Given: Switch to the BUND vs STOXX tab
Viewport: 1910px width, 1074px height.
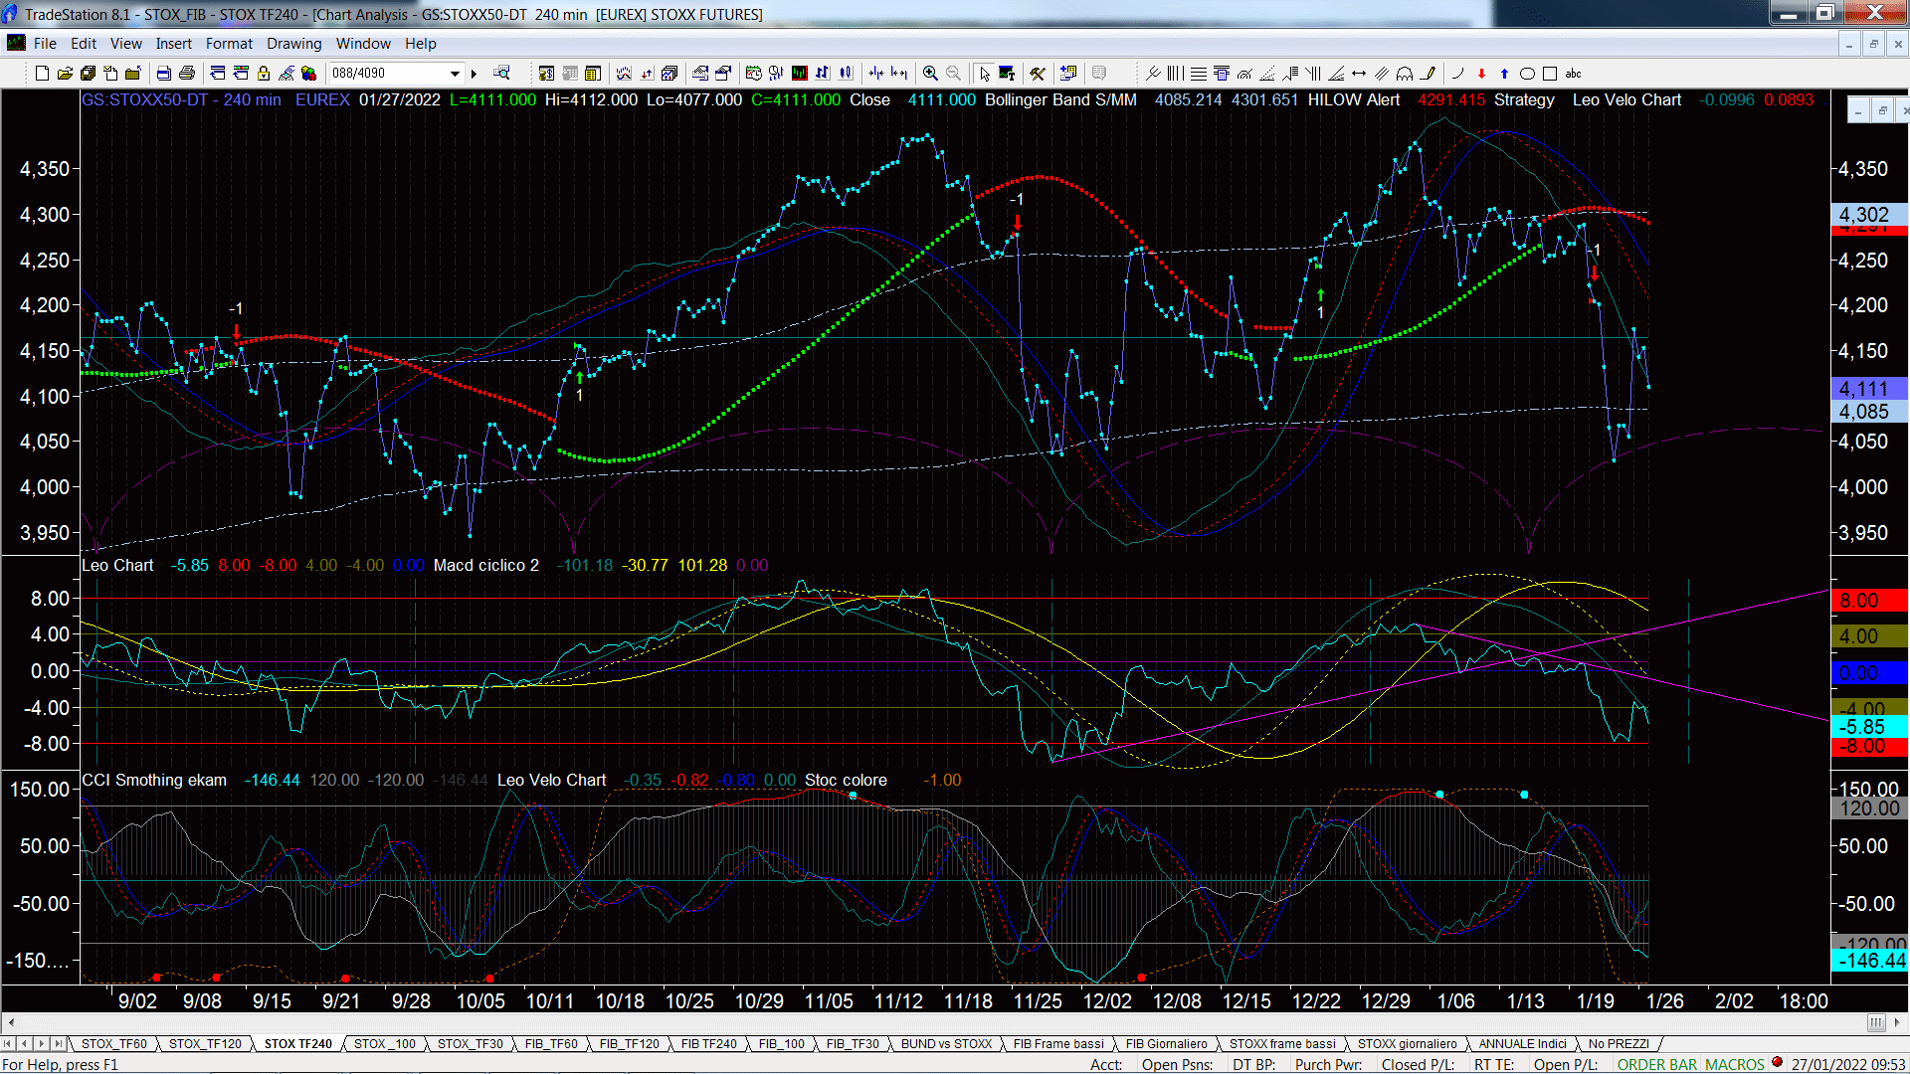Looking at the screenshot, I should pyautogui.click(x=946, y=1044).
